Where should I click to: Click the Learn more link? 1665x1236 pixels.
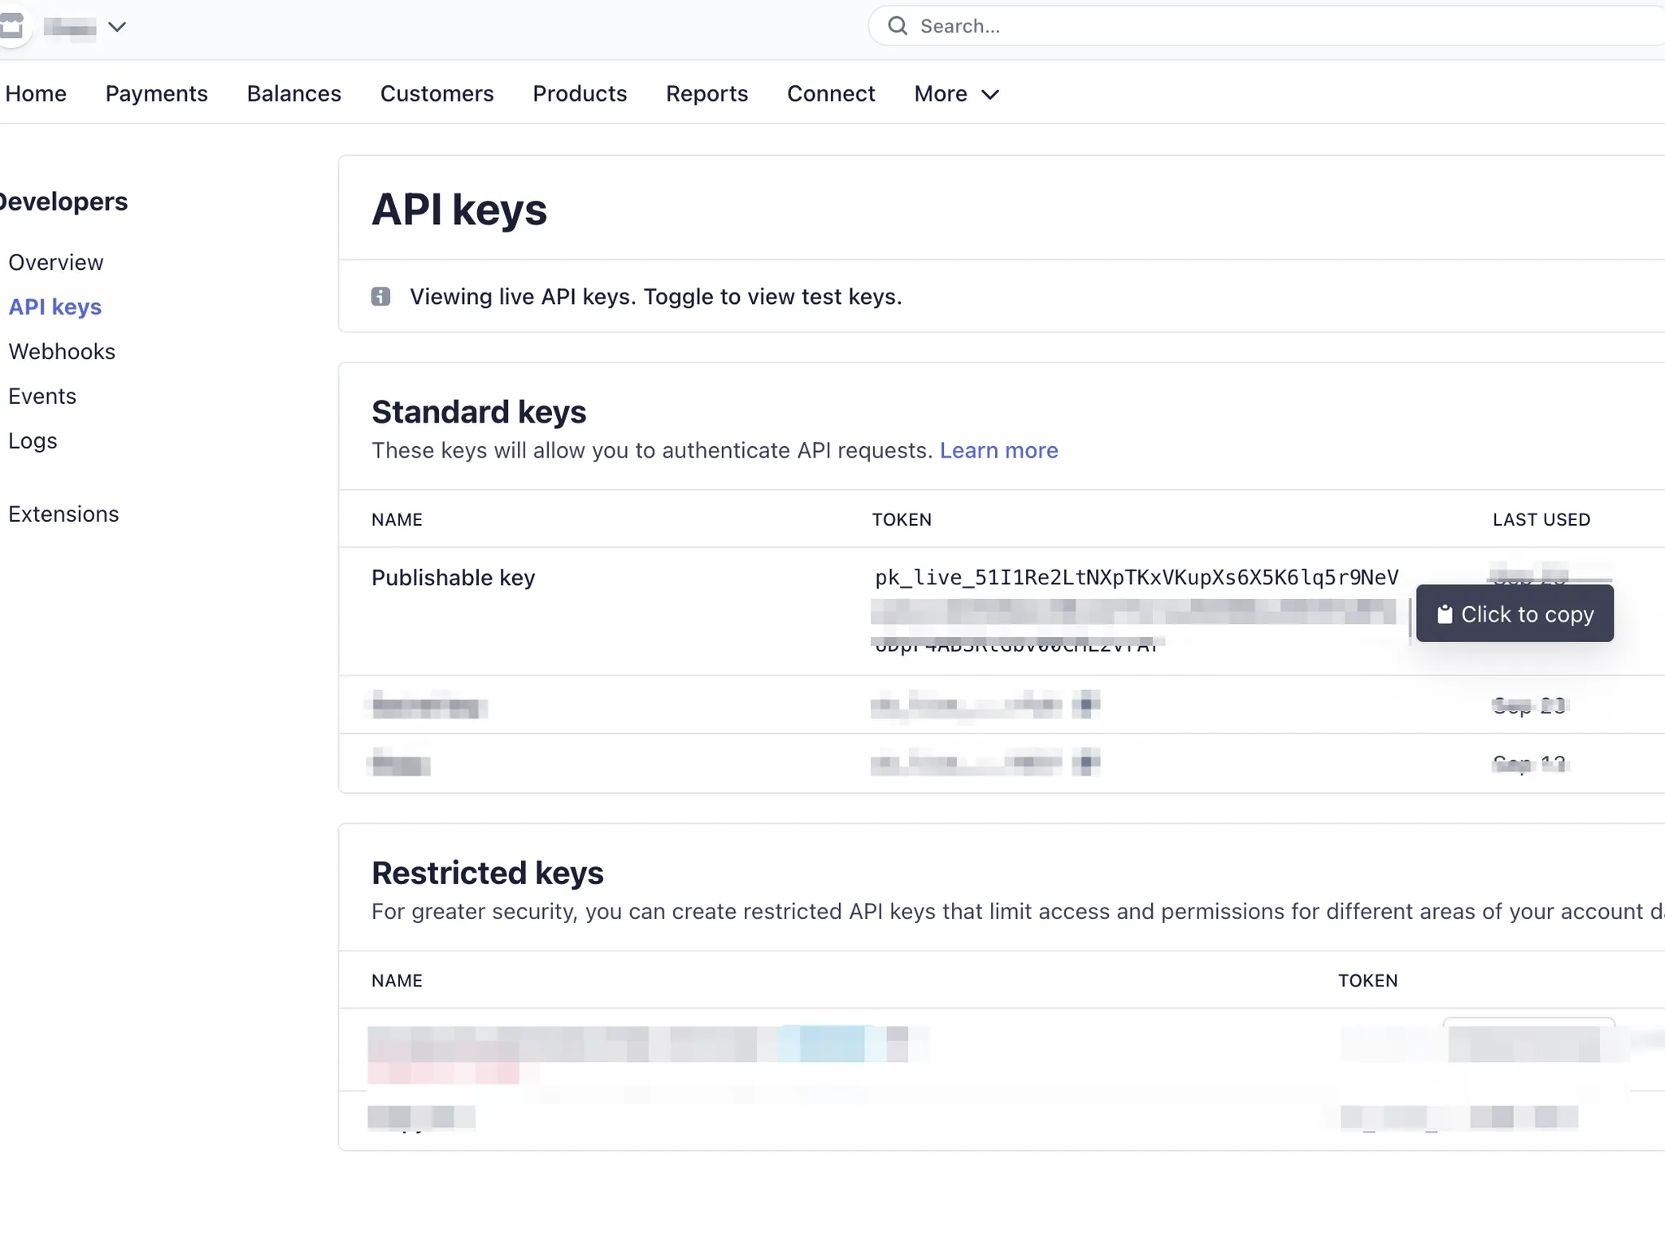click(998, 451)
